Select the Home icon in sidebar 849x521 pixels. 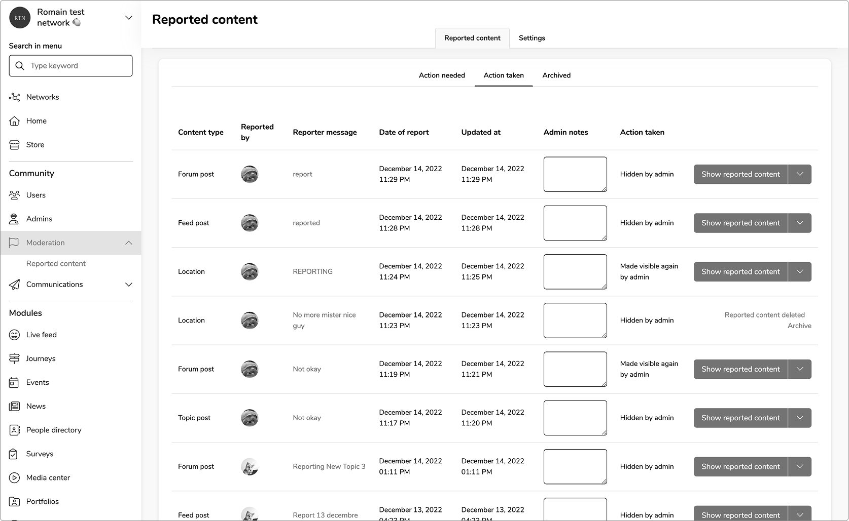click(15, 121)
